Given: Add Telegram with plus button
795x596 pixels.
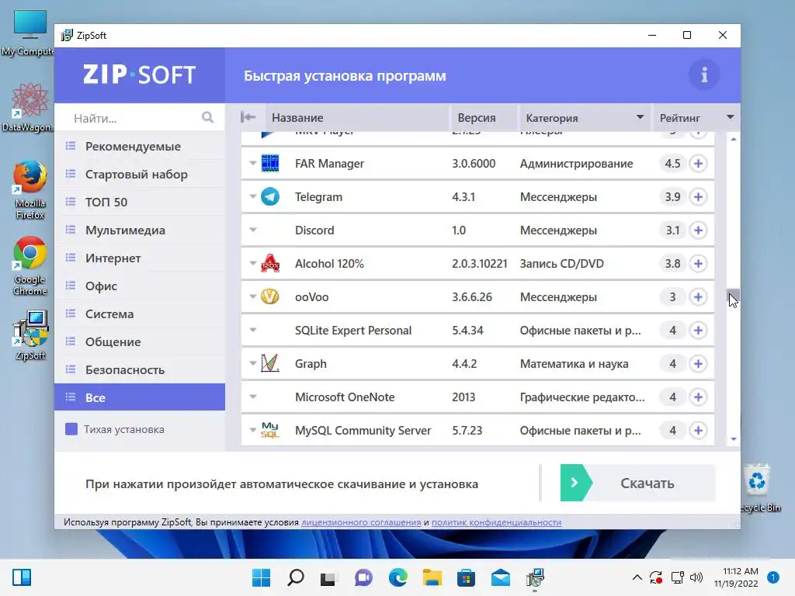Looking at the screenshot, I should (698, 196).
